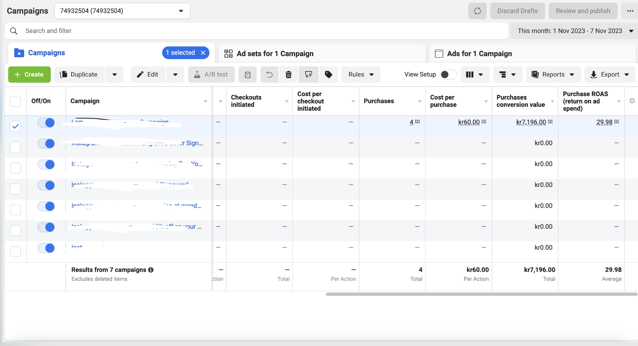Screen dimensions: 638x346
Task: Click the preview share icon in toolbar
Action: click(309, 75)
